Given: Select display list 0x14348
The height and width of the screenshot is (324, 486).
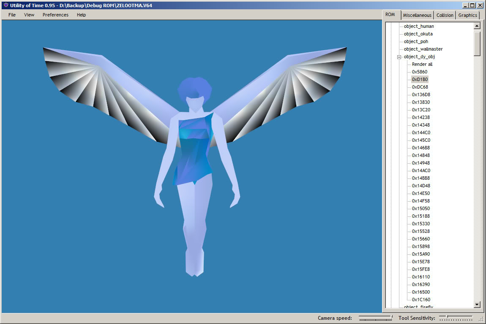Looking at the screenshot, I should pyautogui.click(x=421, y=125).
